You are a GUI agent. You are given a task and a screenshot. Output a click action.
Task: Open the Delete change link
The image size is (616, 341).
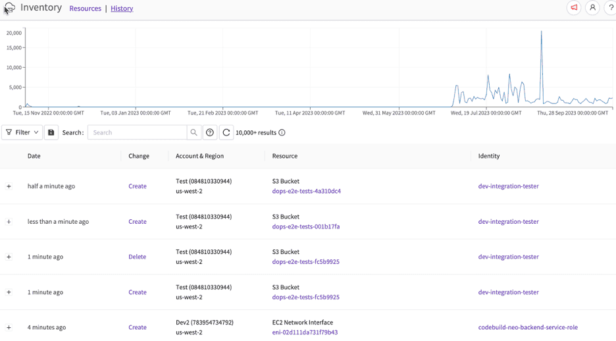(x=137, y=257)
